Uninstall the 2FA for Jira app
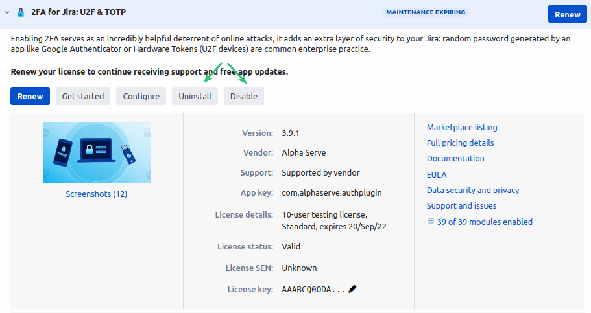Image resolution: width=591 pixels, height=313 pixels. [x=195, y=96]
